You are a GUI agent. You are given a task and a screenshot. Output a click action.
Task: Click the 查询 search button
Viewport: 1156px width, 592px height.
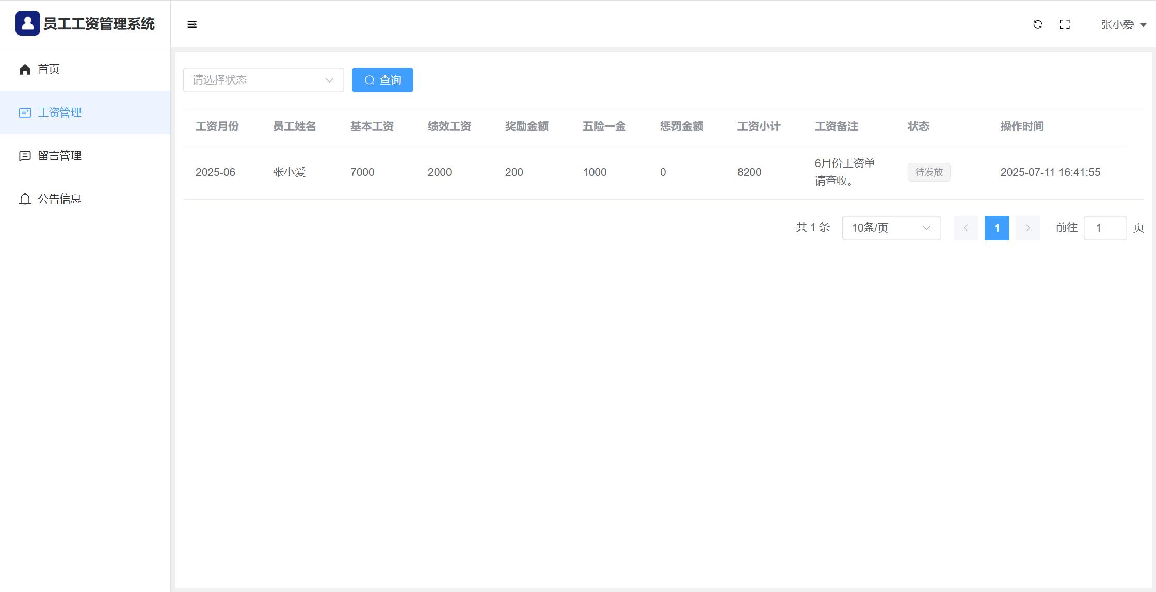coord(382,80)
